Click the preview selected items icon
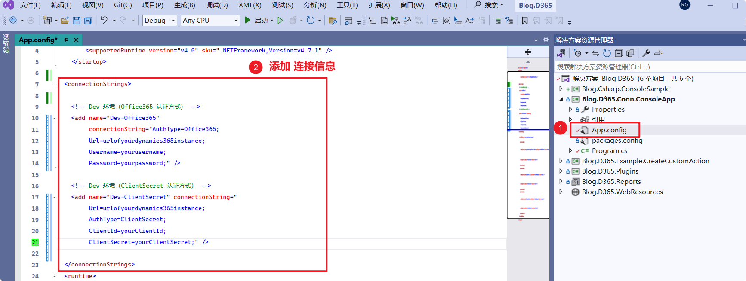Screen dimensions: 746x281 pyautogui.click(x=658, y=53)
